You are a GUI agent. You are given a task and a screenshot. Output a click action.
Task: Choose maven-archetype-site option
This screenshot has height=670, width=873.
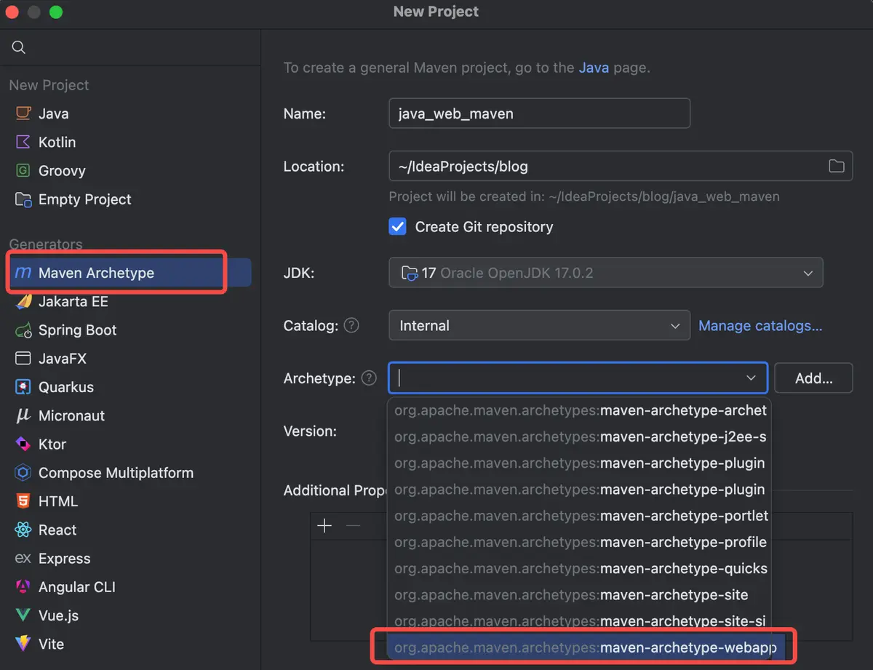click(x=579, y=595)
